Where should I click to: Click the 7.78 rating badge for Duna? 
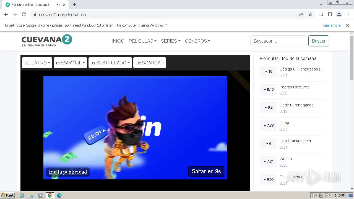(x=269, y=125)
